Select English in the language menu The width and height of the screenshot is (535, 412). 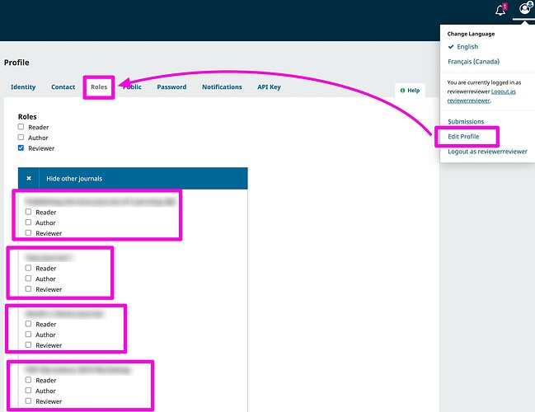[467, 47]
